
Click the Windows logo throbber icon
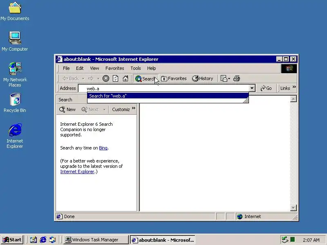pos(289,69)
